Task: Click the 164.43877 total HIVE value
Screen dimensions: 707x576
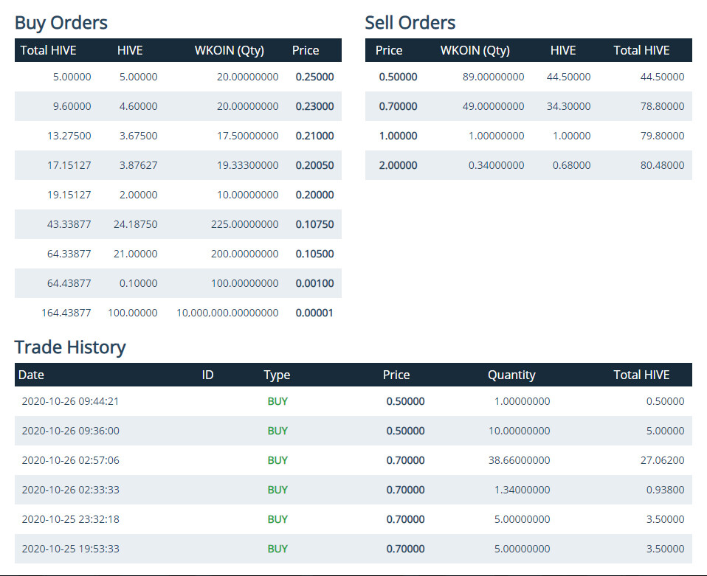Action: [66, 313]
